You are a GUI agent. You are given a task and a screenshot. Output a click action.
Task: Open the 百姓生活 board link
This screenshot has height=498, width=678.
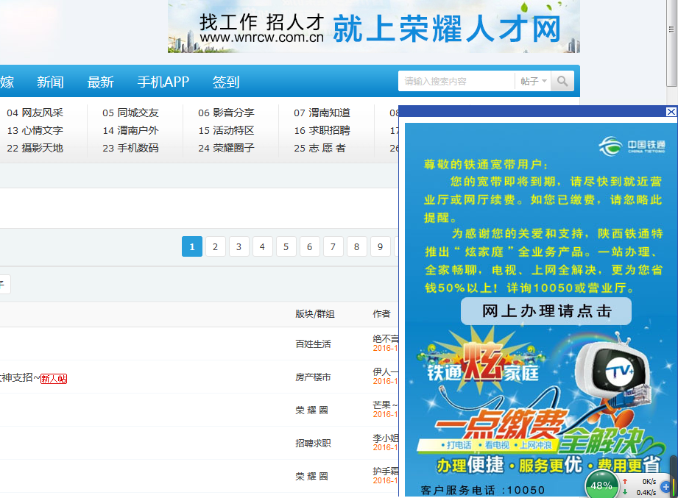point(313,344)
